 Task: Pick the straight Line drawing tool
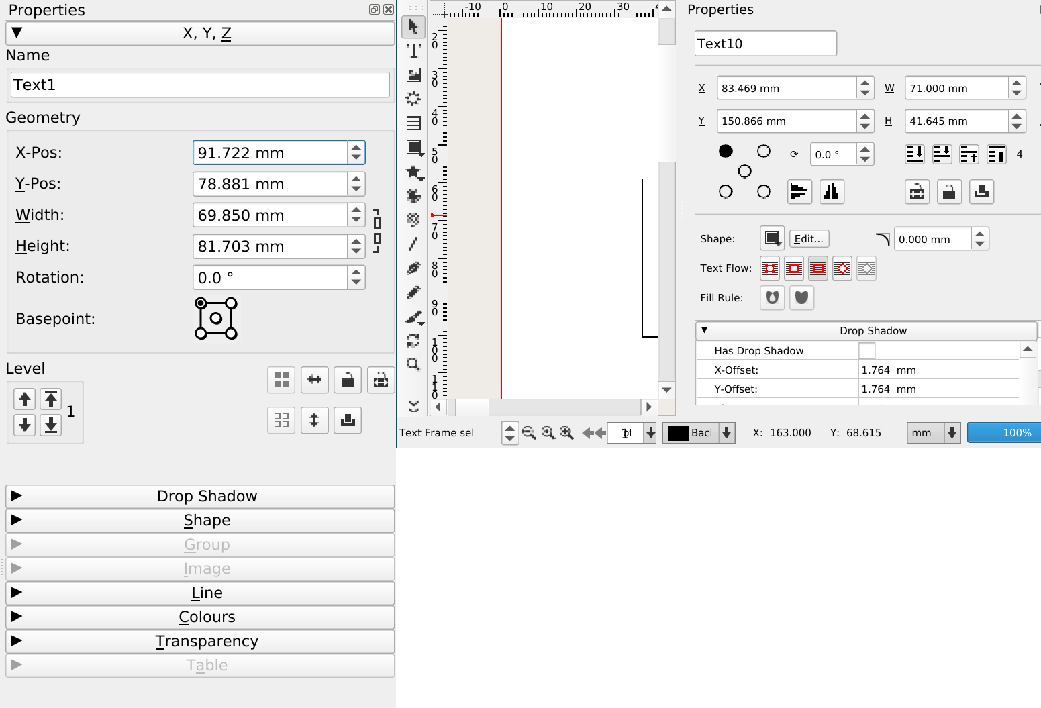(413, 244)
